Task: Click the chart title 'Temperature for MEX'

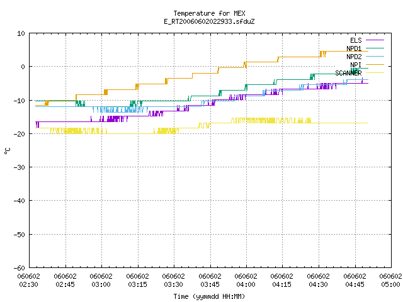Action: [209, 13]
